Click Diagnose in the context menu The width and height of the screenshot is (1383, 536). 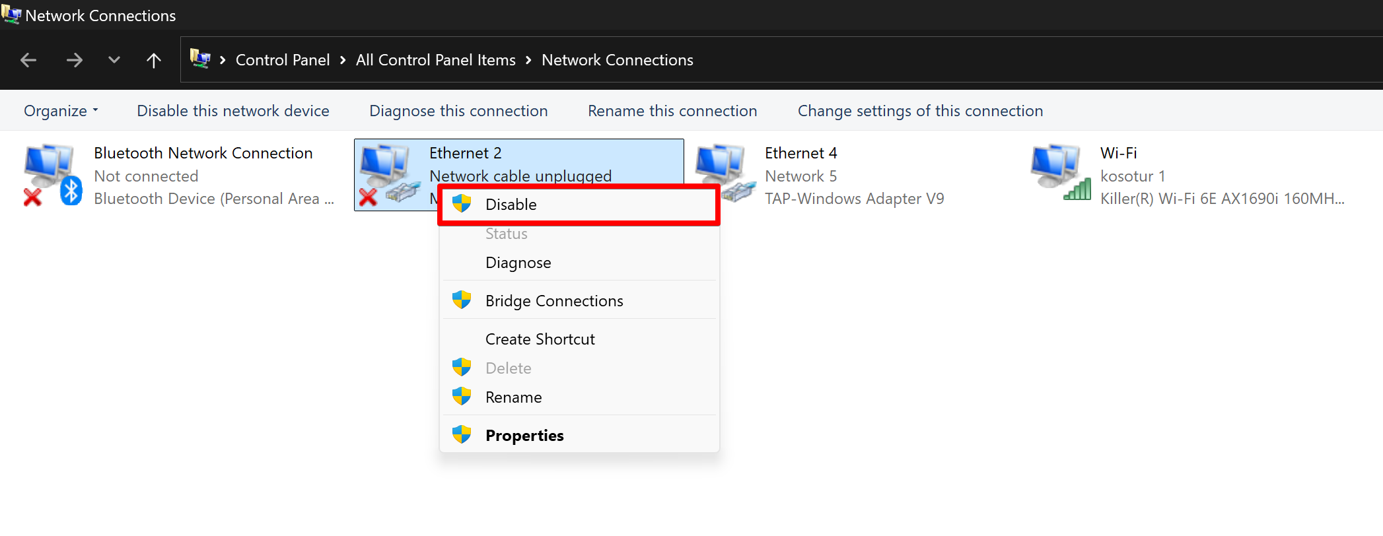click(x=518, y=263)
